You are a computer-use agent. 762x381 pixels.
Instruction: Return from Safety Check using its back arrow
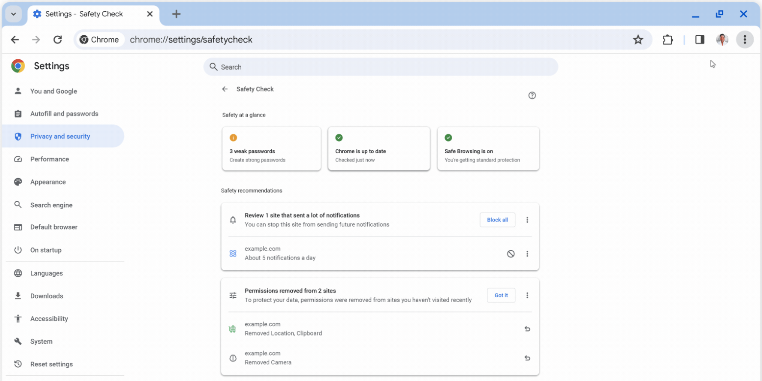point(225,89)
